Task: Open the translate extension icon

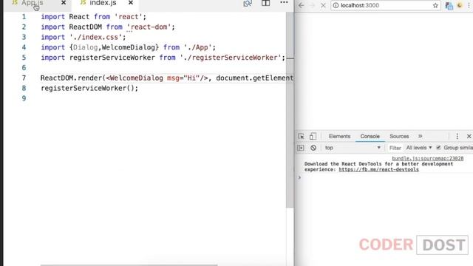Action: click(449, 6)
